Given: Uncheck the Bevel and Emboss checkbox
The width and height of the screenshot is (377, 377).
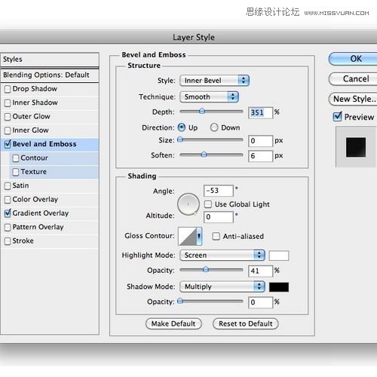Looking at the screenshot, I should pos(8,144).
